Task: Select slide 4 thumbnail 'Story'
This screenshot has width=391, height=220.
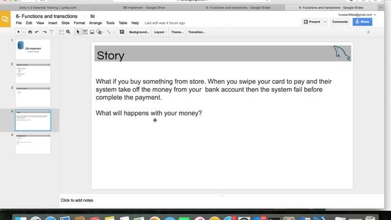Action: tap(33, 120)
